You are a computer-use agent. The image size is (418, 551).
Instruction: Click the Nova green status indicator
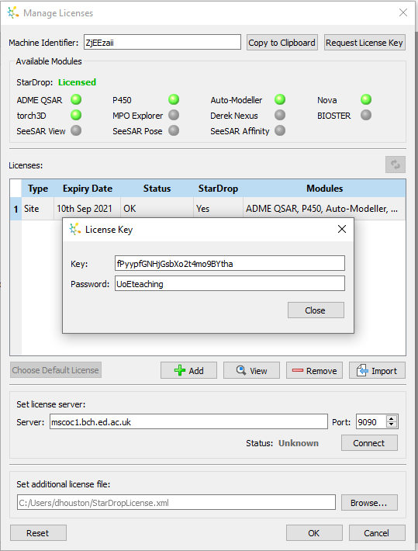click(366, 100)
